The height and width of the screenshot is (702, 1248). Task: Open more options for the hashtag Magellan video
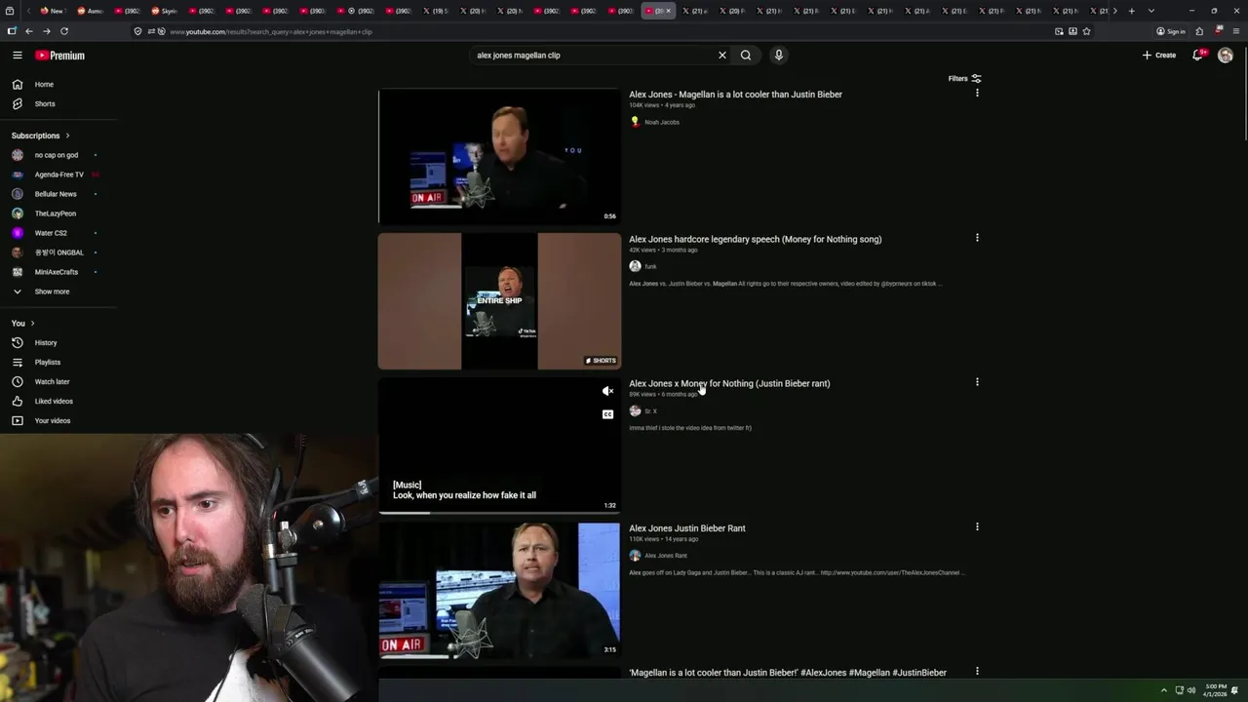(x=977, y=671)
